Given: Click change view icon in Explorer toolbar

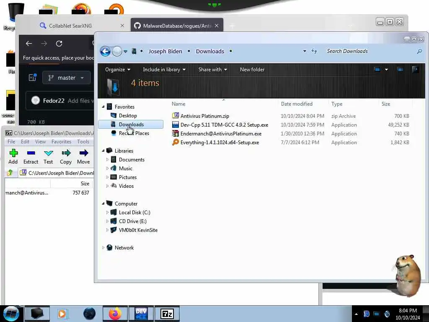Looking at the screenshot, I should [x=377, y=70].
